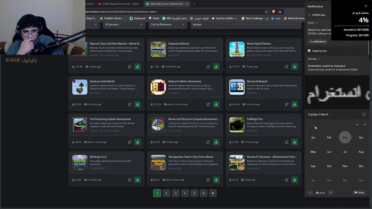Select Oct in the calendar
372x209 pixels.
[329, 166]
